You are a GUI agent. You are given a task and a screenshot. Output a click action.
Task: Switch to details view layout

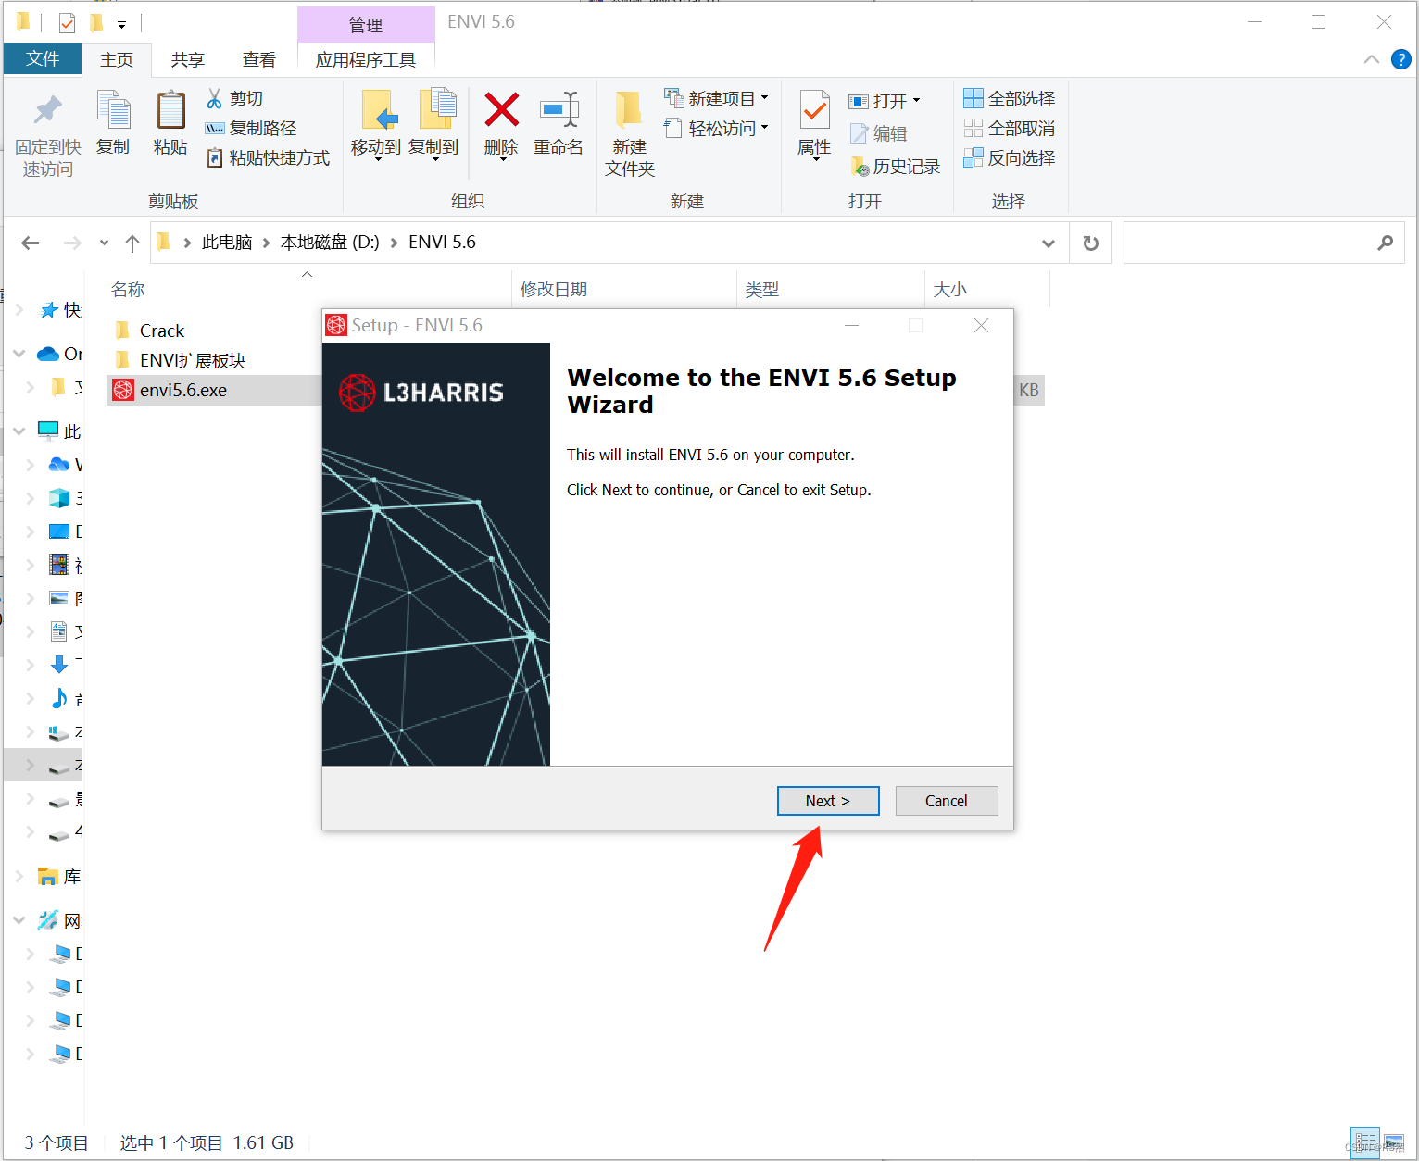(1366, 1142)
